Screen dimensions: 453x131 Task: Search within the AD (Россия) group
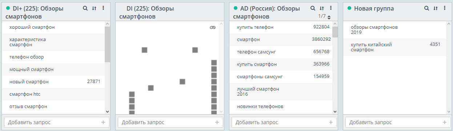[313, 8]
